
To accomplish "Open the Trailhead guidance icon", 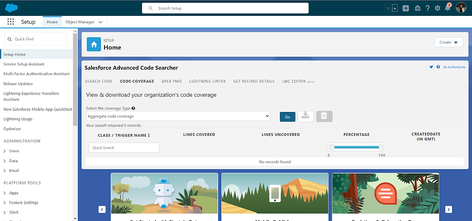I will (418, 9).
